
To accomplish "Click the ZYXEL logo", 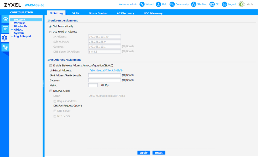I will point(13,5).
